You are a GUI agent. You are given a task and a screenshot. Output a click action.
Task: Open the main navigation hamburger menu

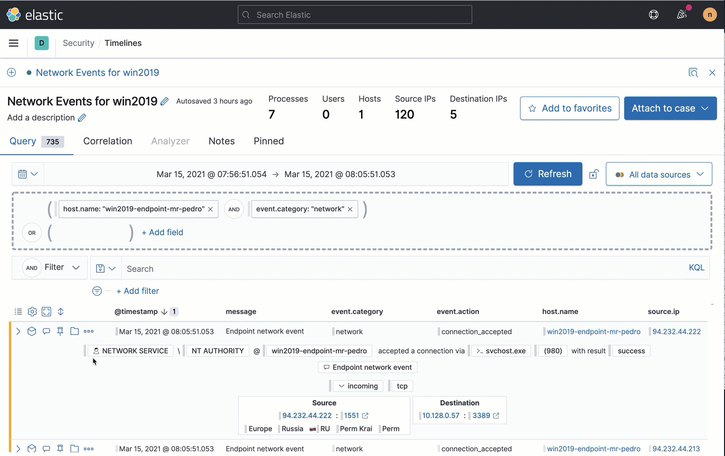[x=14, y=43]
